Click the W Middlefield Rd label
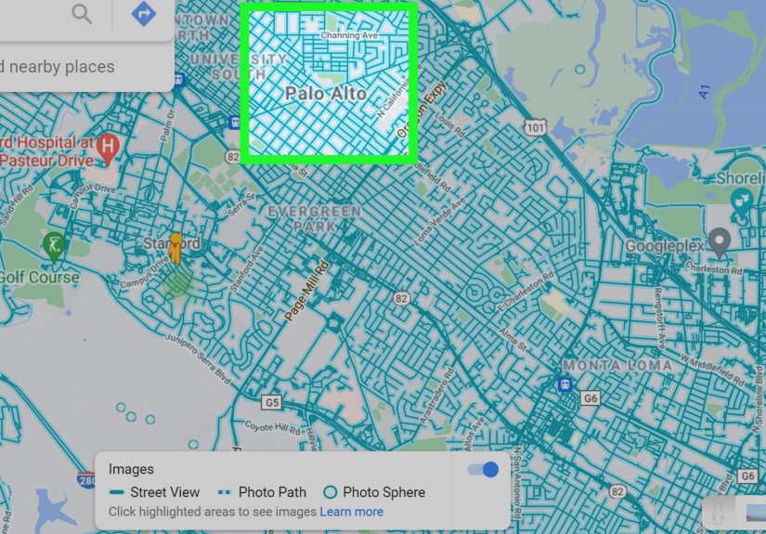Viewport: 766px width, 534px height. click(x=712, y=371)
